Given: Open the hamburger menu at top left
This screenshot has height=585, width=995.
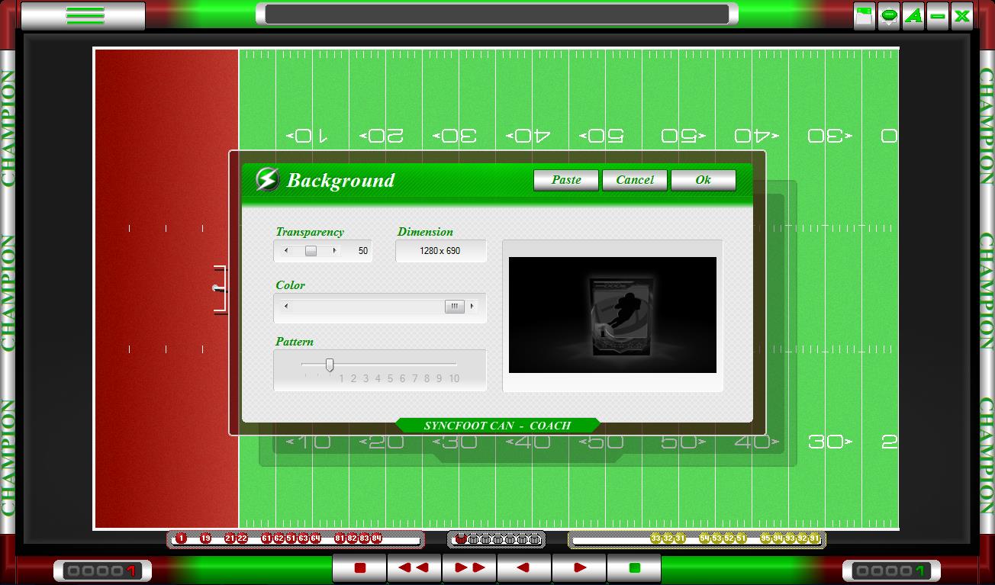Looking at the screenshot, I should [84, 15].
